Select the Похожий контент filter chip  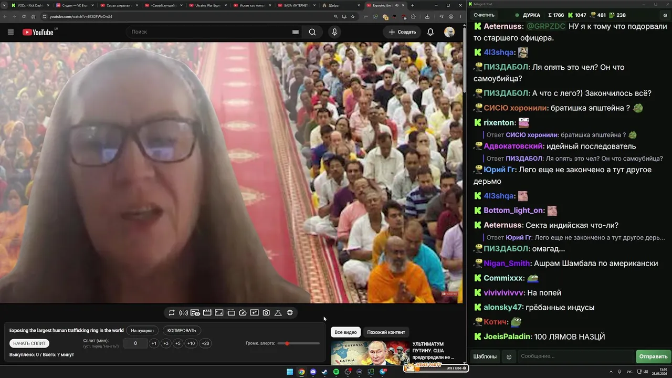coord(386,332)
